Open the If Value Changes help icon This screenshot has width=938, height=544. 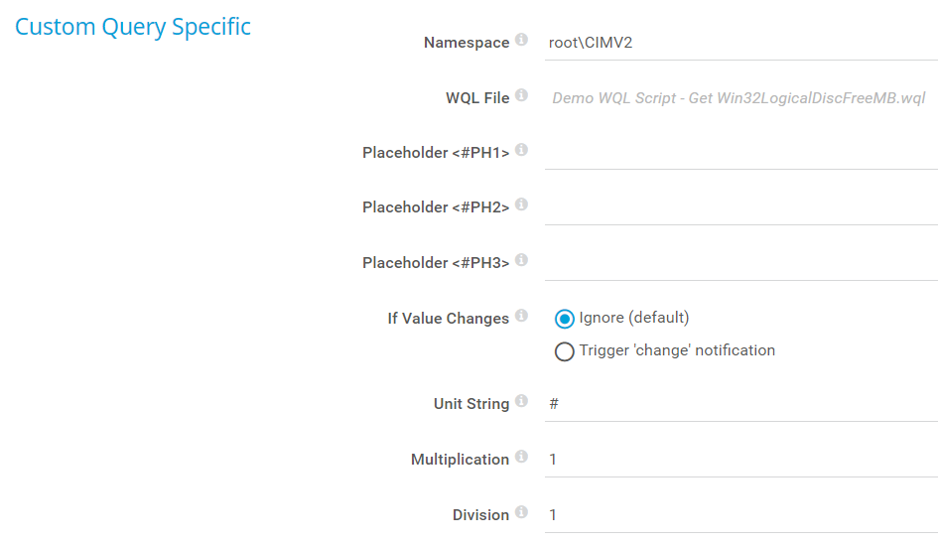521,317
